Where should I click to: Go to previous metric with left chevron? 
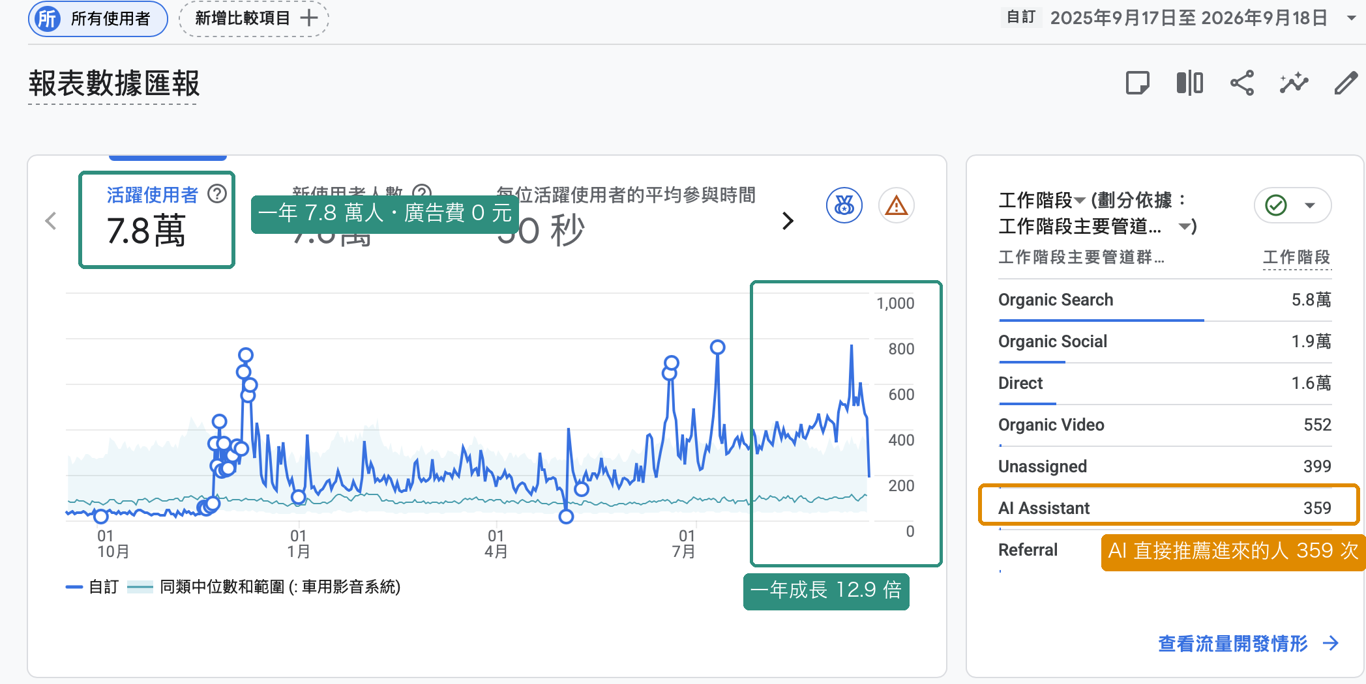51,221
